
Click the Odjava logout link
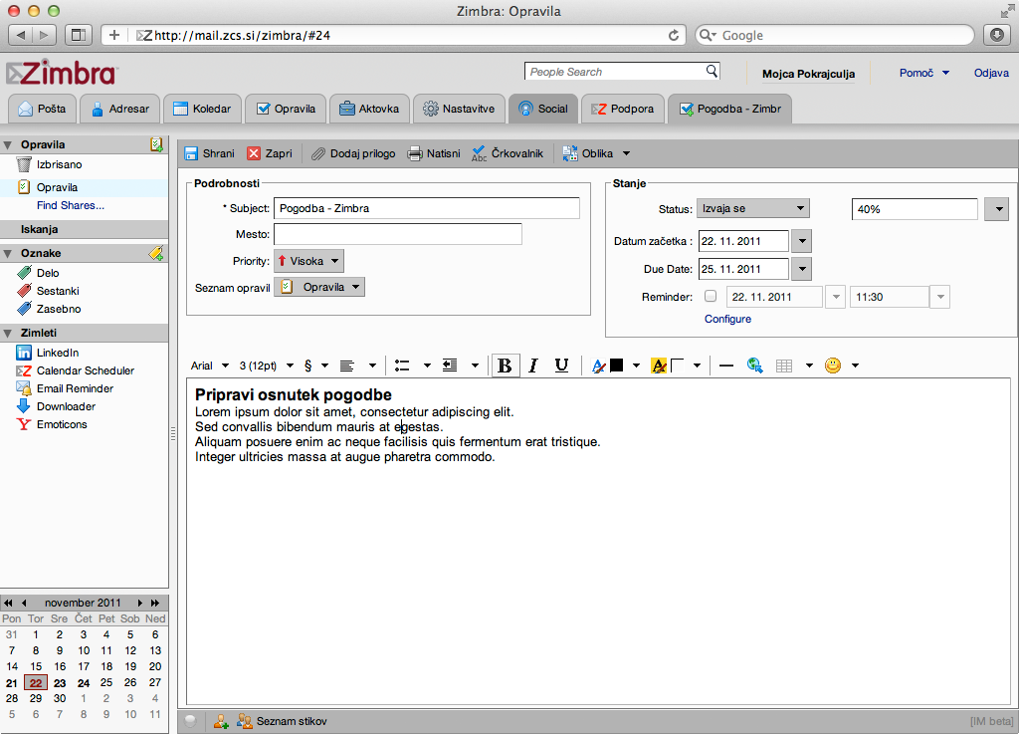[x=991, y=73]
